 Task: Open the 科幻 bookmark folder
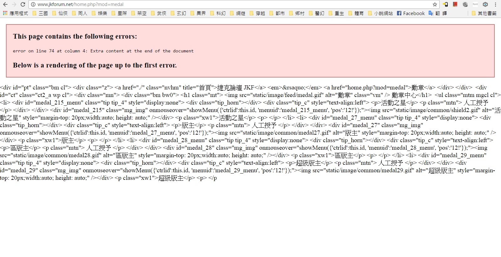click(x=218, y=13)
